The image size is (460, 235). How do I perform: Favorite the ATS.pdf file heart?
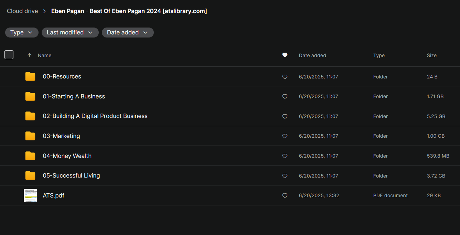pos(285,195)
